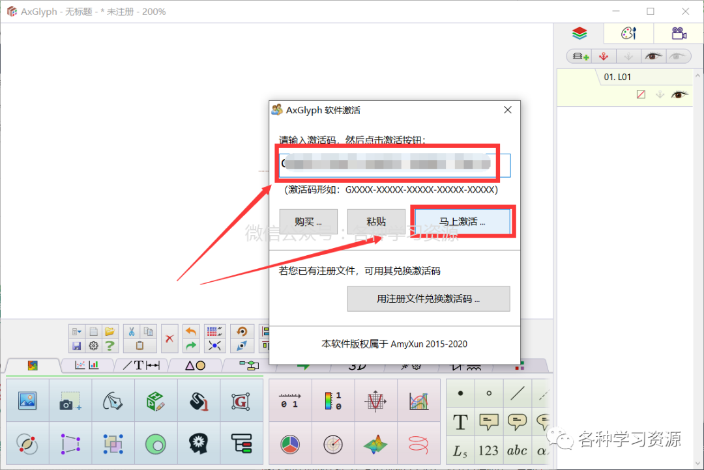Image resolution: width=704 pixels, height=470 pixels.
Task: Insert a number axis ruler
Action: pyautogui.click(x=290, y=400)
